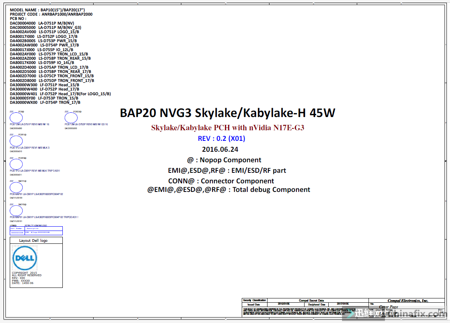The width and height of the screenshot is (450, 323).
Task: Click row "DA4002D4000 LS-D75AP TRON_LCD_17/B"
Action: tap(49, 67)
